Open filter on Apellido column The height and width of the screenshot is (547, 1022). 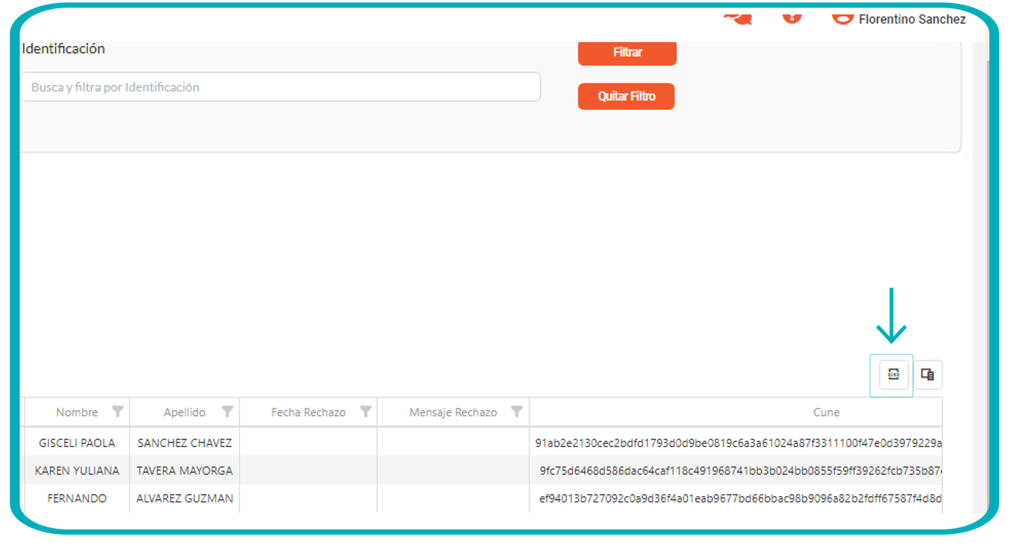pos(227,412)
